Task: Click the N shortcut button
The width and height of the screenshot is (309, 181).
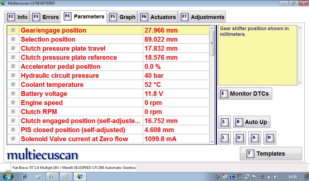Action: [269, 138]
